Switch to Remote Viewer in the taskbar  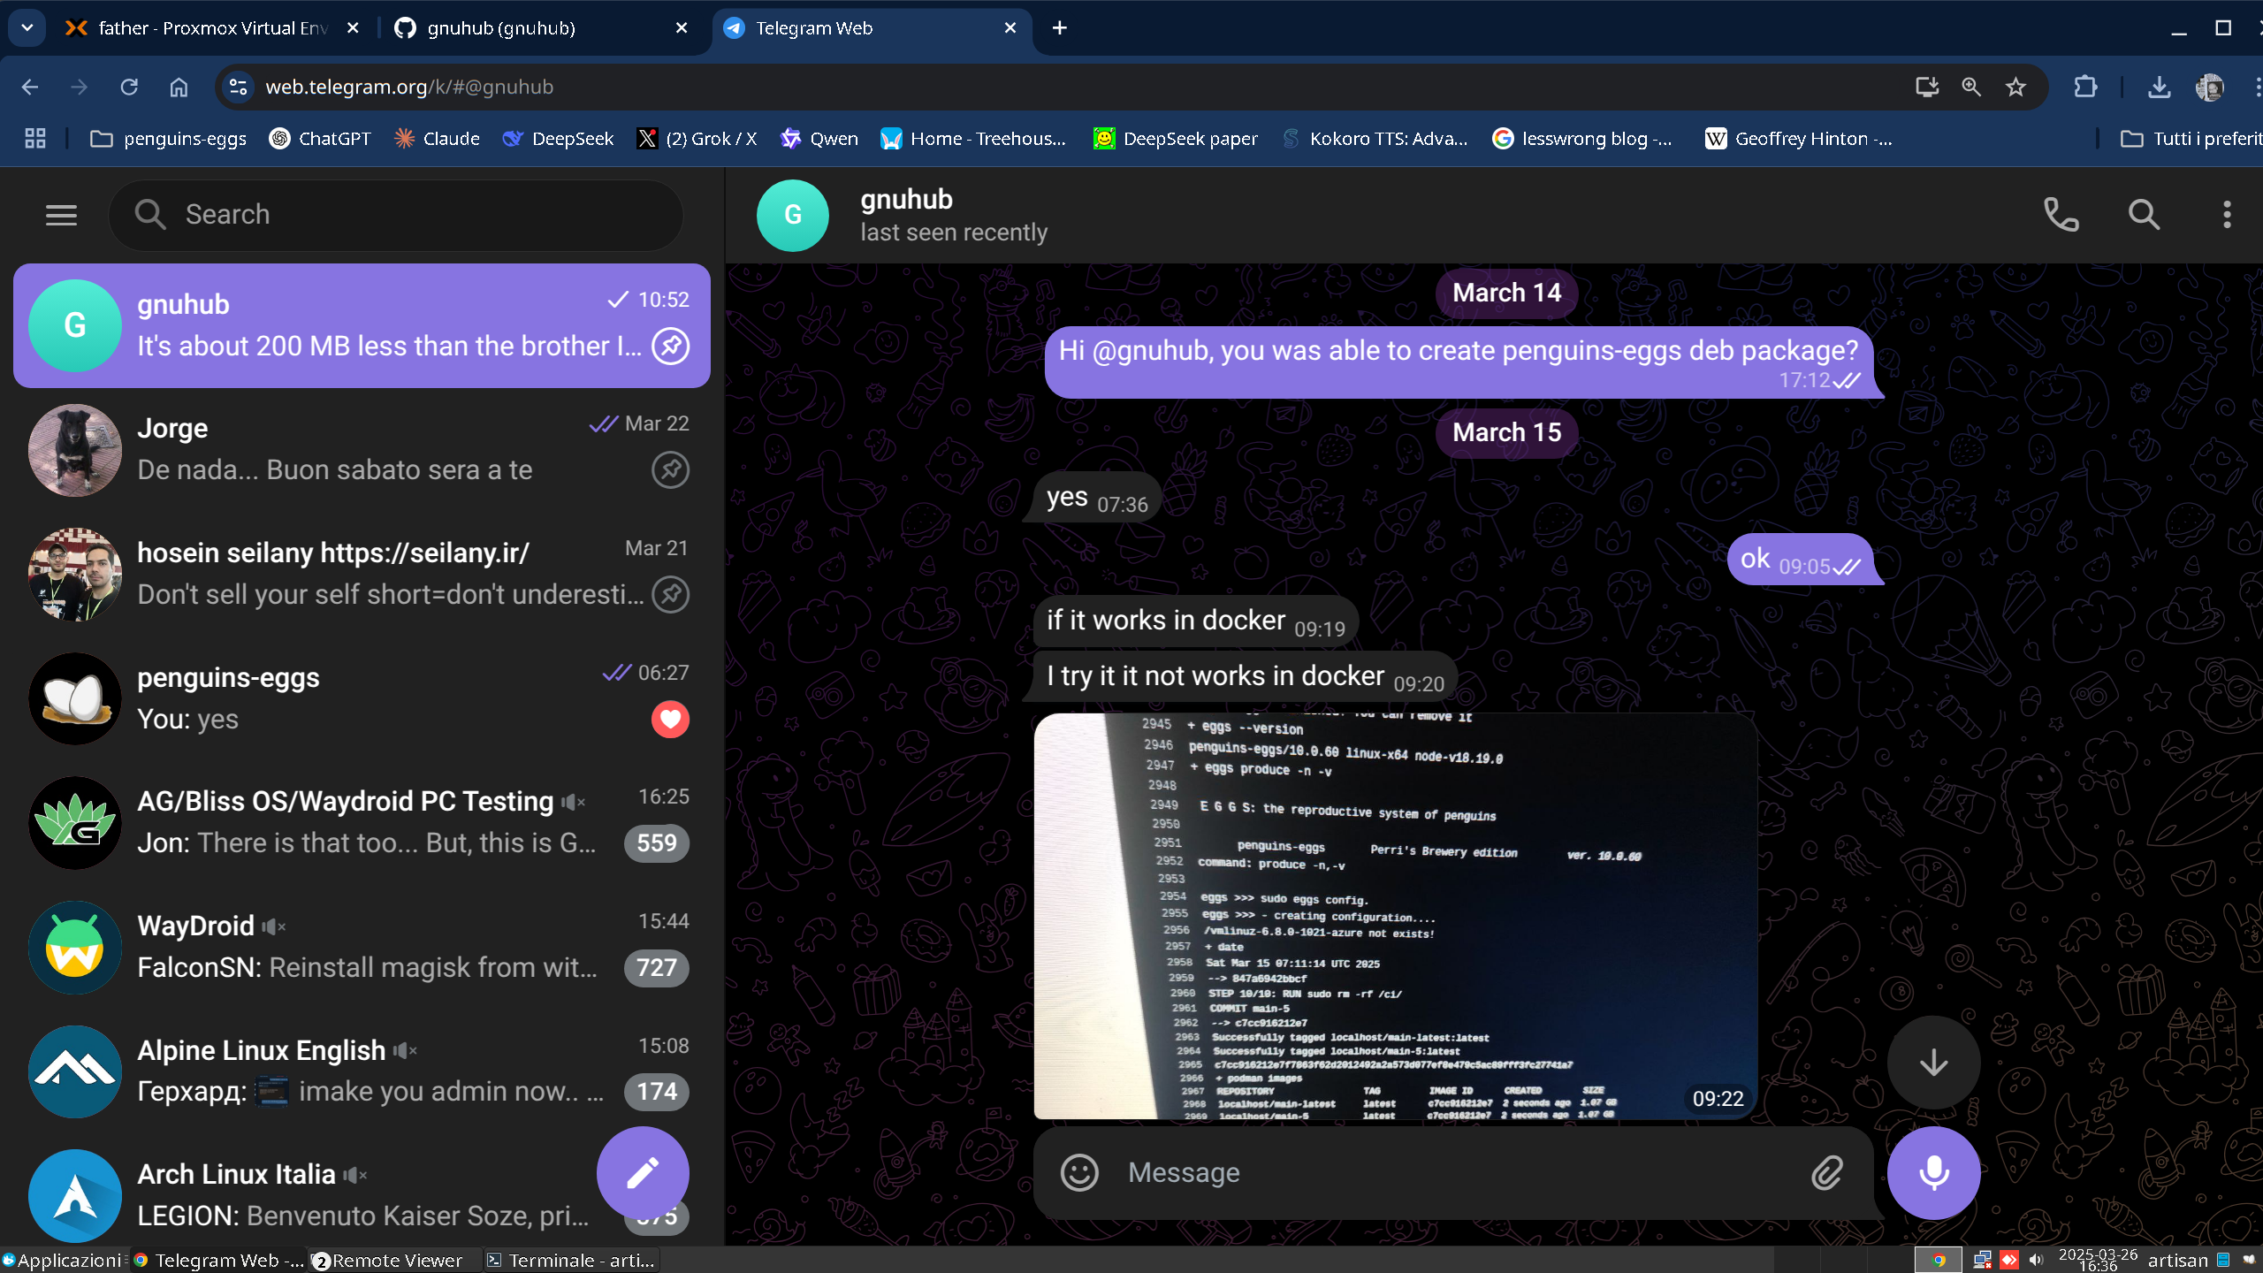pyautogui.click(x=387, y=1261)
